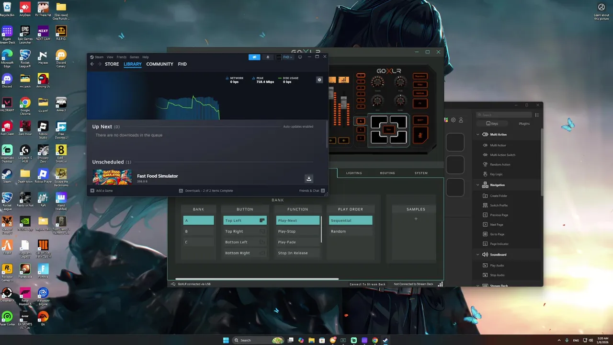Collapse the Soundboard category
Viewport: 613px width, 345px height.
(x=478, y=254)
